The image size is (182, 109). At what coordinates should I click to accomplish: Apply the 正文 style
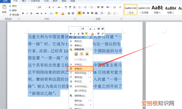pyautogui.click(x=130, y=10)
